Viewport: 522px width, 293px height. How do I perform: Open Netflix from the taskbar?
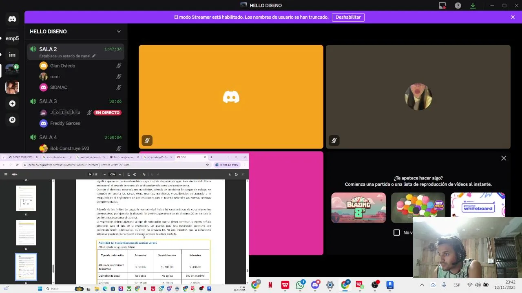270,285
